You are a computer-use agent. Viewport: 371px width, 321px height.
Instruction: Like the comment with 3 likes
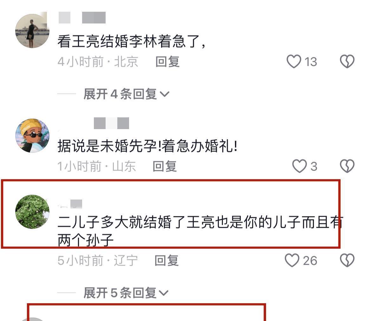[x=299, y=166]
